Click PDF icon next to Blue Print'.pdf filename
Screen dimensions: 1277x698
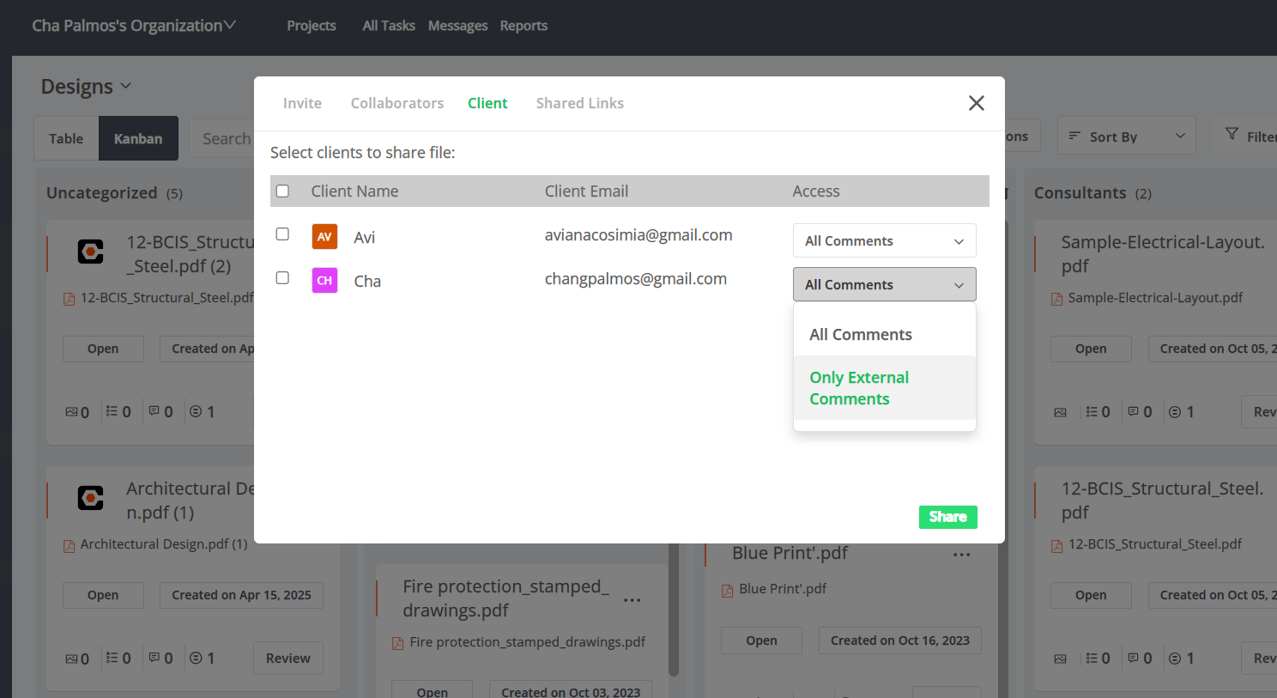727,590
